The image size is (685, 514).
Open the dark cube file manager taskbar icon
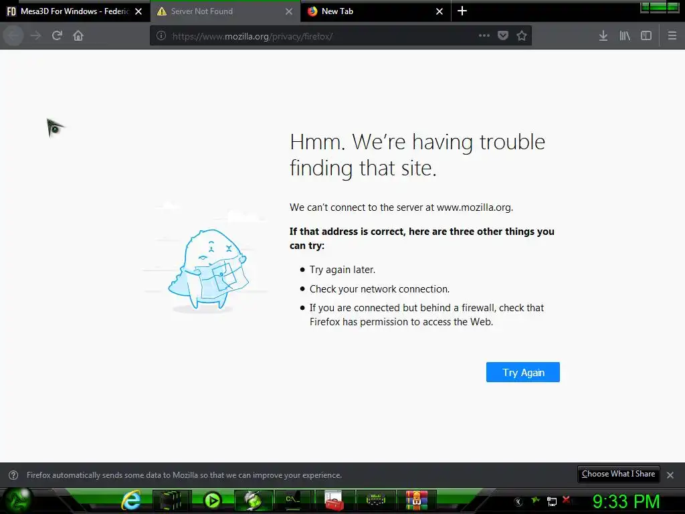tap(171, 501)
